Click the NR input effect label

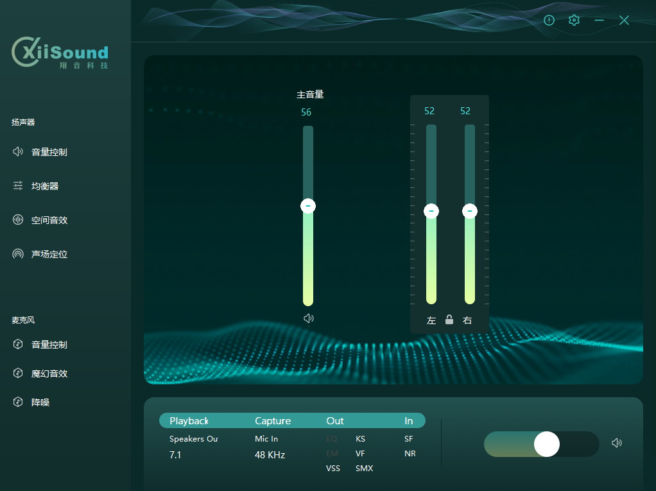coord(410,454)
